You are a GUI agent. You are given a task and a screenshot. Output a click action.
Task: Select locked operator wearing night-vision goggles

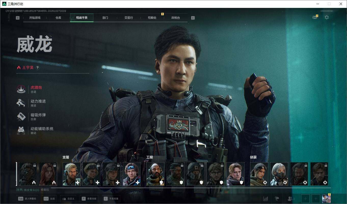tap(28, 174)
